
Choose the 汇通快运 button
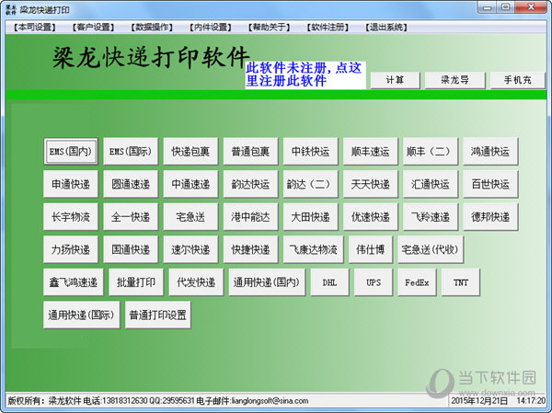pyautogui.click(x=431, y=184)
